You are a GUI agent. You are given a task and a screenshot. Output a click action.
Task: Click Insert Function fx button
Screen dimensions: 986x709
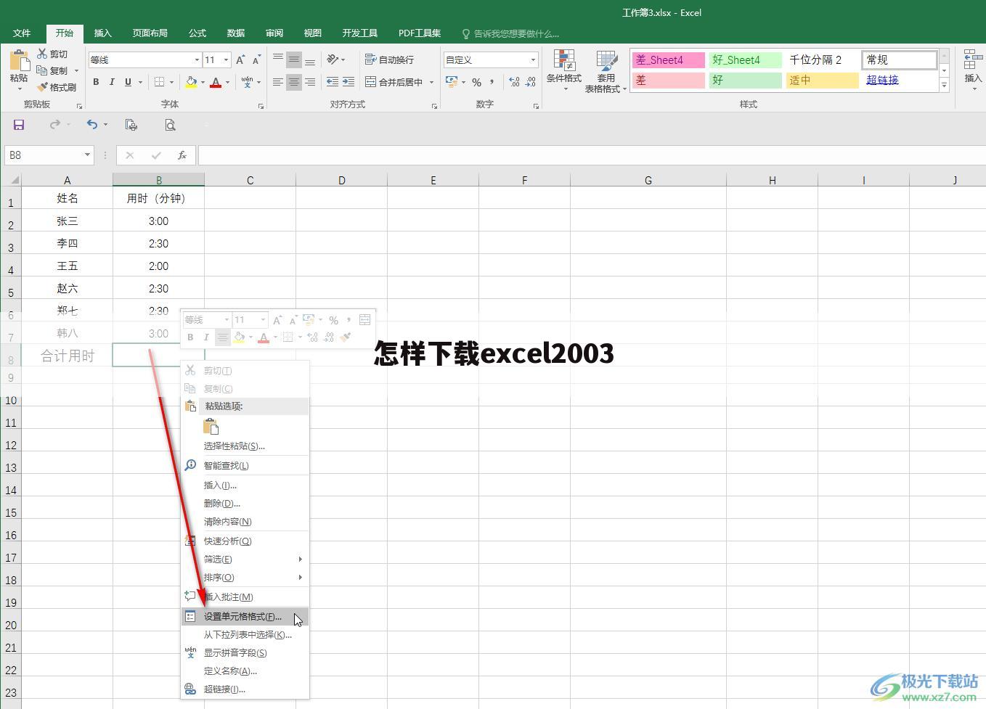click(182, 155)
